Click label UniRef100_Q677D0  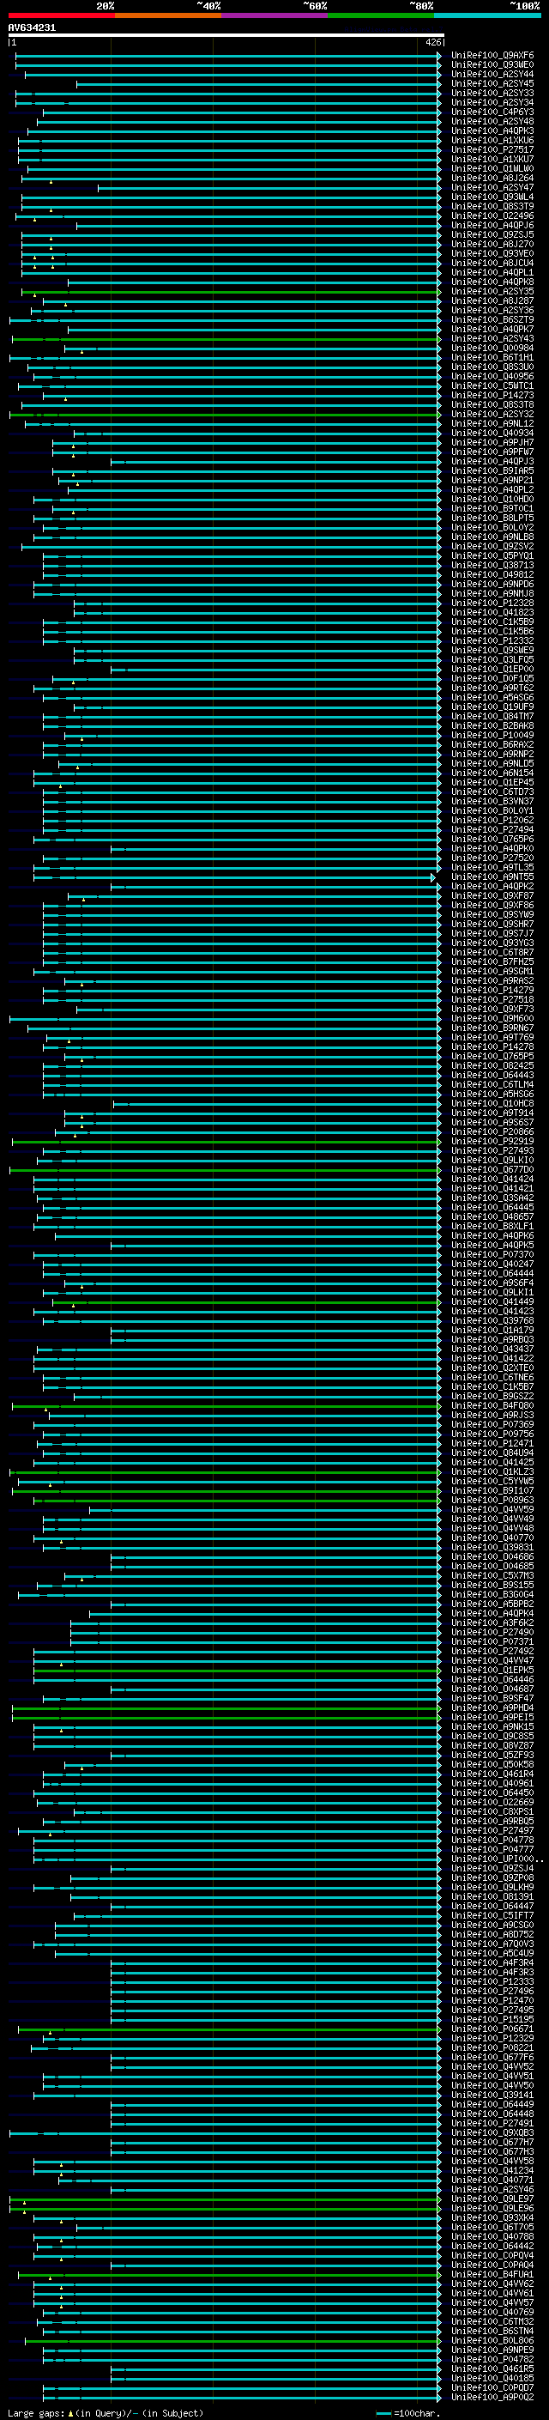(x=492, y=1169)
